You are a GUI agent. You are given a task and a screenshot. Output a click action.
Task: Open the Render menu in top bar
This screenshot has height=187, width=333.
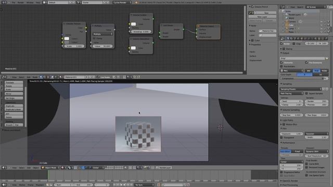coord(21,2)
